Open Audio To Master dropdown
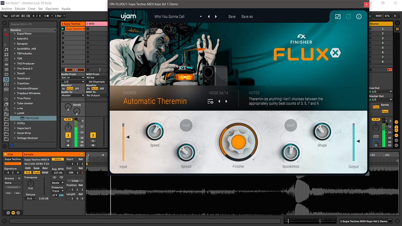The width and height of the screenshot is (402, 226). point(73,95)
